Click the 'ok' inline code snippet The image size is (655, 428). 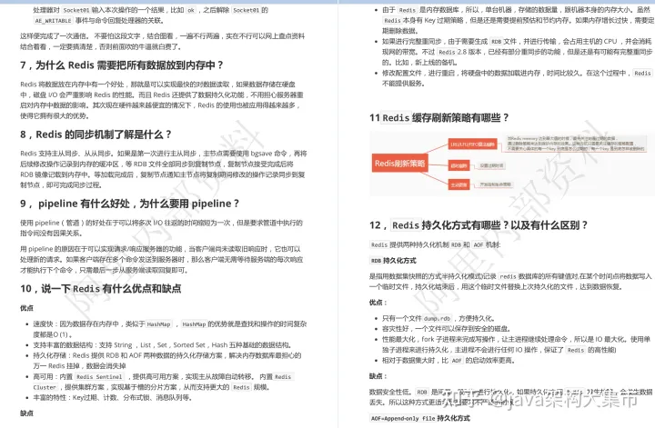[x=191, y=10]
